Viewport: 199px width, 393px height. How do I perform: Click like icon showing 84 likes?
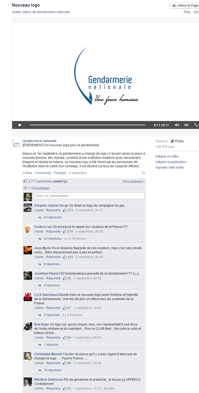65,337
